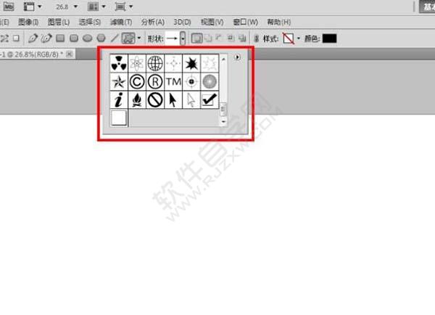
Task: Launch Mini Bridge from the Mb icon
Action: (8, 7)
